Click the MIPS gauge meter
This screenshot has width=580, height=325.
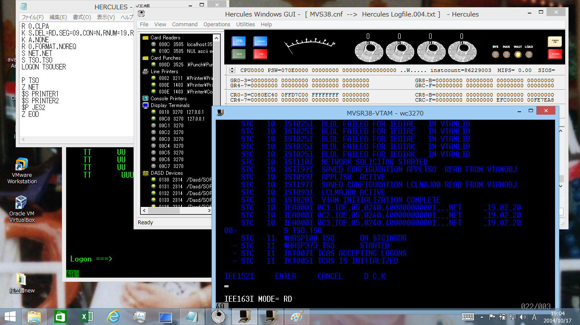310,46
